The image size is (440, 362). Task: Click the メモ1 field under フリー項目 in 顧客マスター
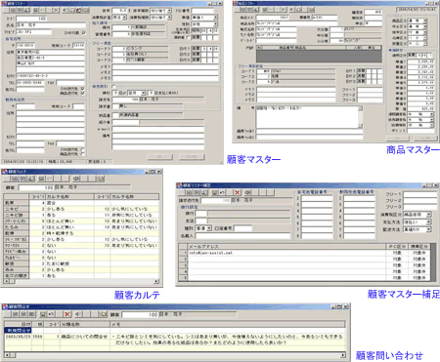click(x=165, y=67)
